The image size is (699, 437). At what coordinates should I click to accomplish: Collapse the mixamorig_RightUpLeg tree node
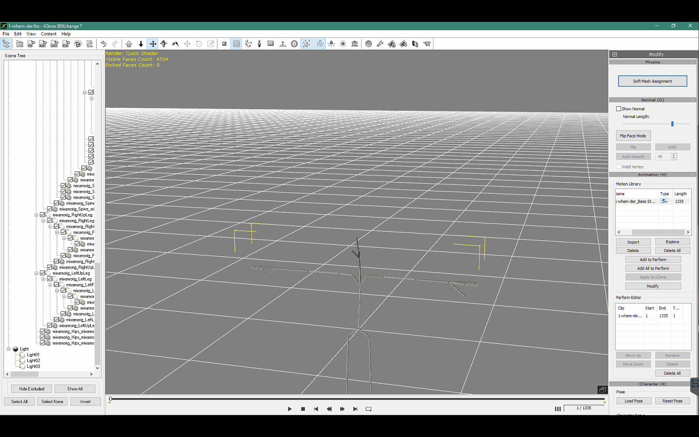tap(36, 215)
